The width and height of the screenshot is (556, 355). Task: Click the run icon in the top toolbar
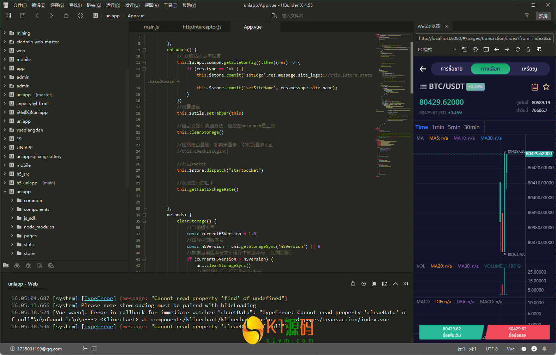click(x=80, y=16)
